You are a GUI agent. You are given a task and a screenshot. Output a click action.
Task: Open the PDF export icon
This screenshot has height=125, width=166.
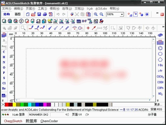[51, 14]
